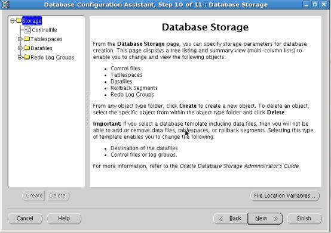Select the Controlfile tree item
The height and width of the screenshot is (233, 331).
pos(44,30)
